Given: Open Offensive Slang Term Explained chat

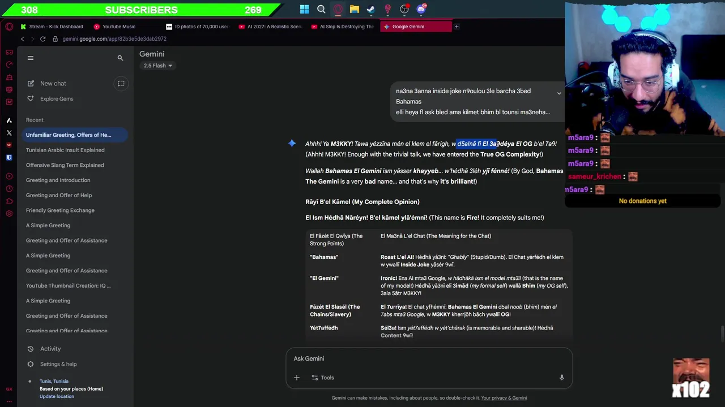Looking at the screenshot, I should point(65,165).
